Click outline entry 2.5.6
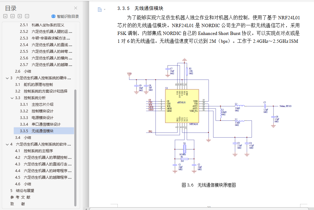This screenshot has height=210, width=314. coord(46,58)
